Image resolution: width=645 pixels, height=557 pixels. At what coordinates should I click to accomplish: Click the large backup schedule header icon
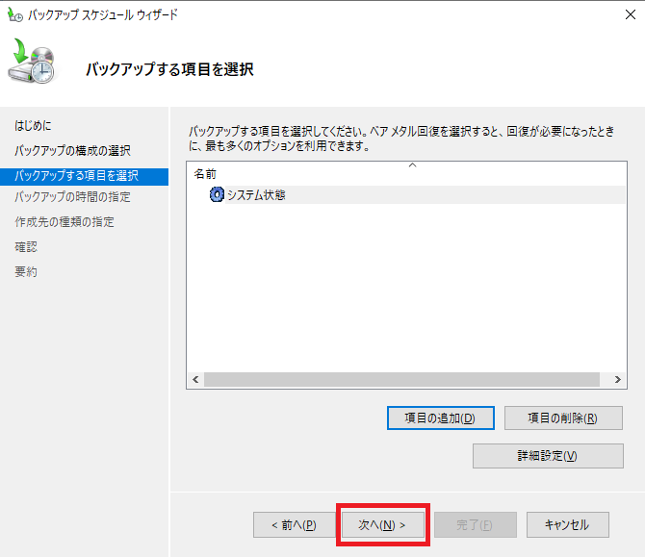[34, 64]
